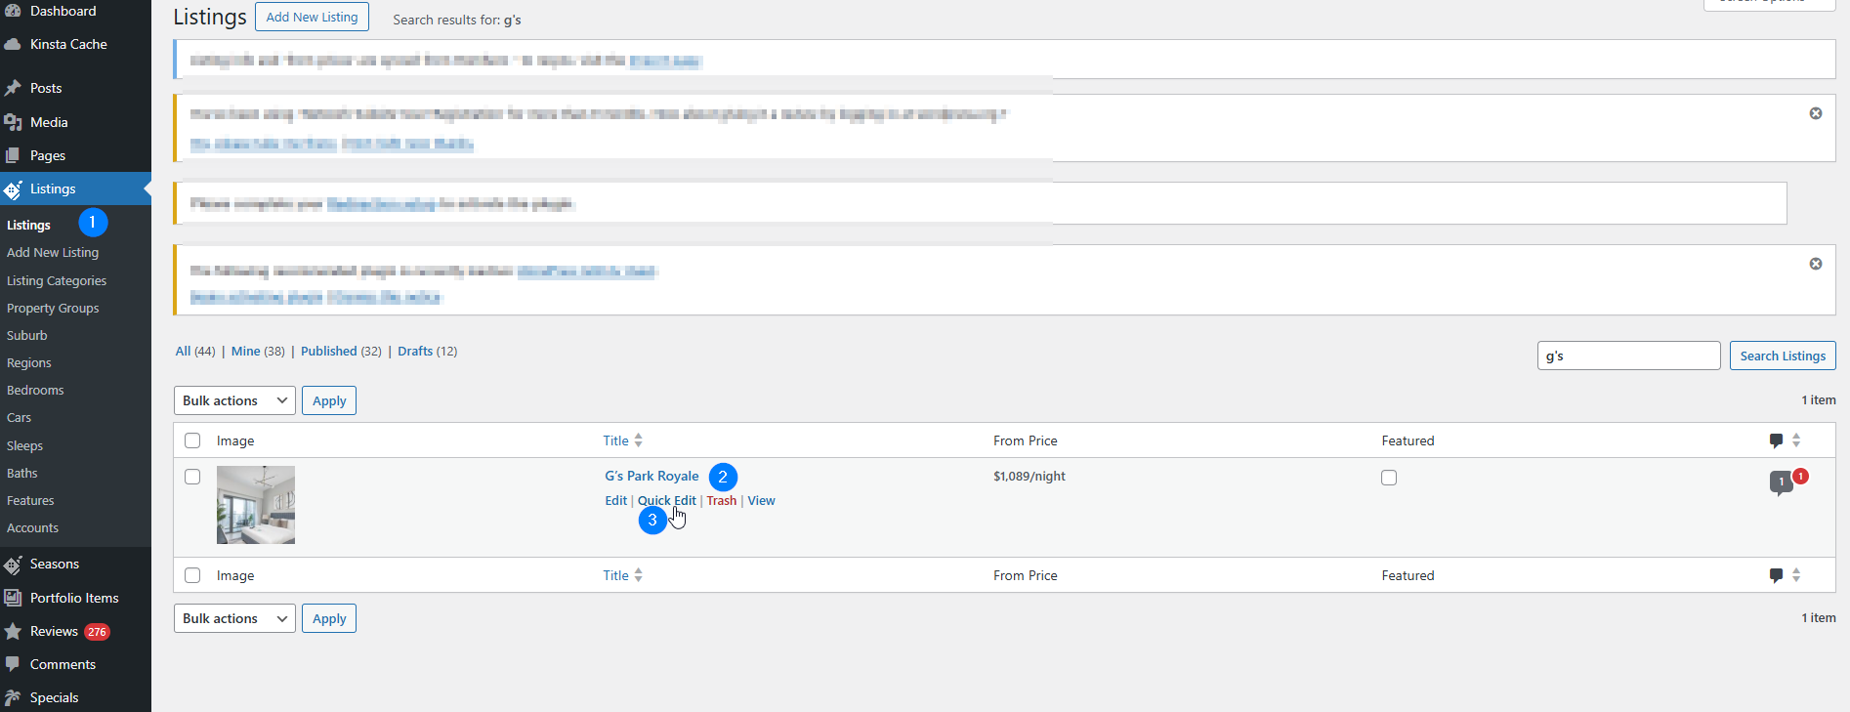Click the comment count bubble for listing
1850x712 pixels.
(1781, 482)
